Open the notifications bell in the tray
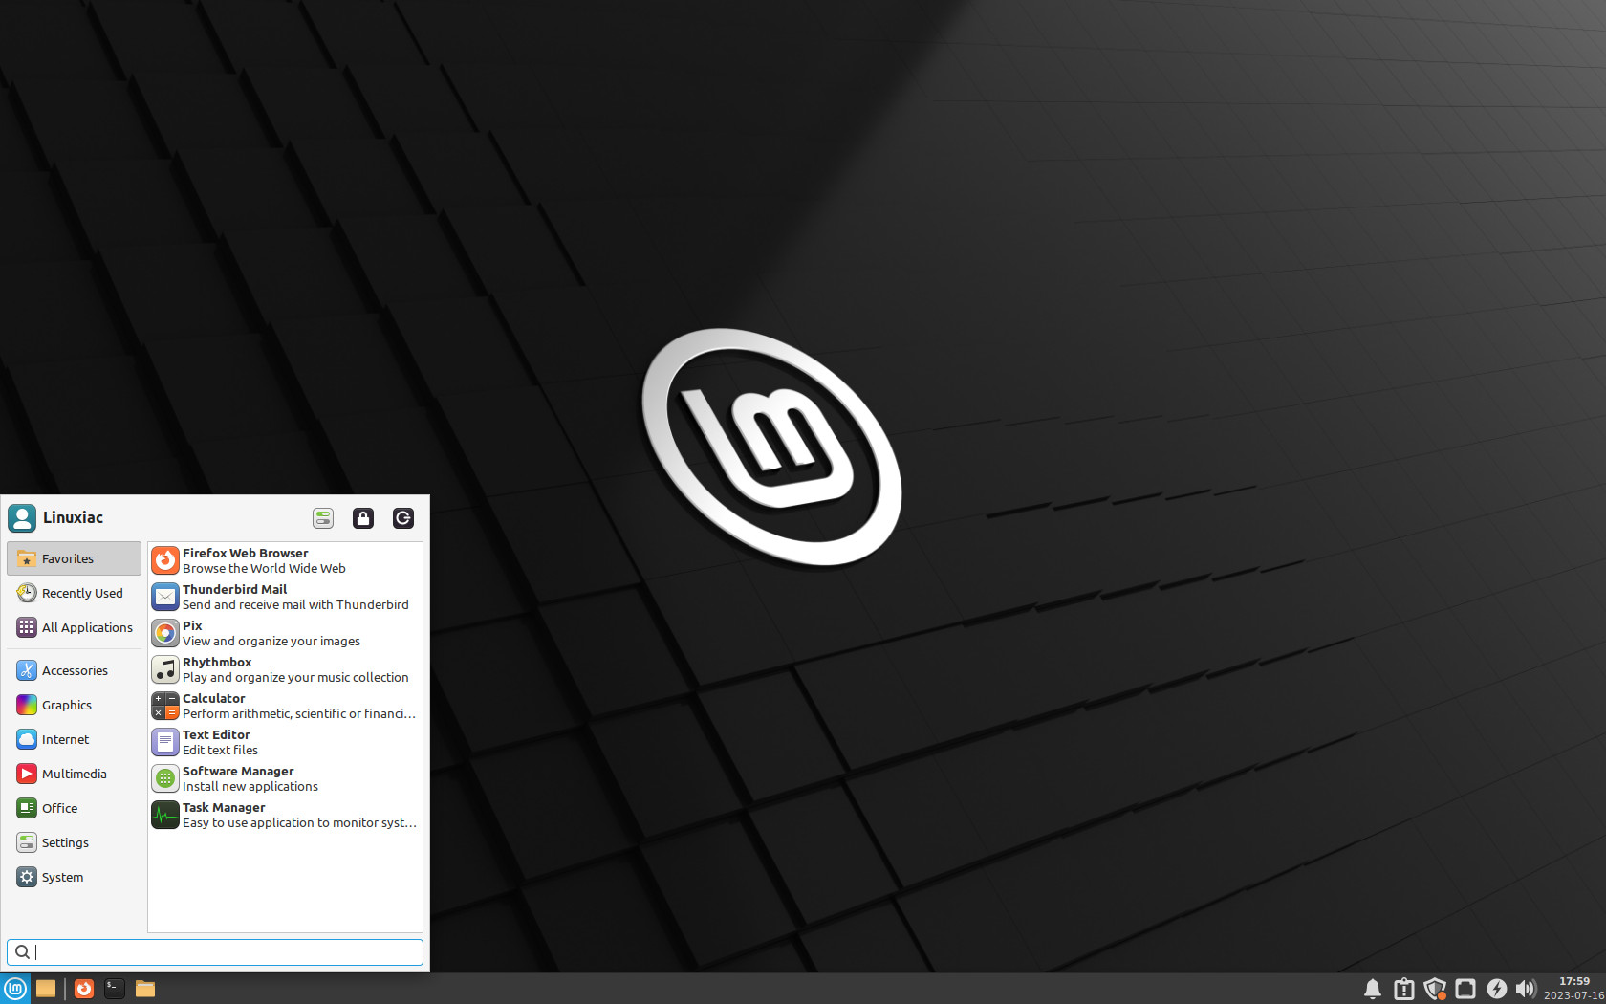Image resolution: width=1606 pixels, height=1004 pixels. tap(1373, 989)
